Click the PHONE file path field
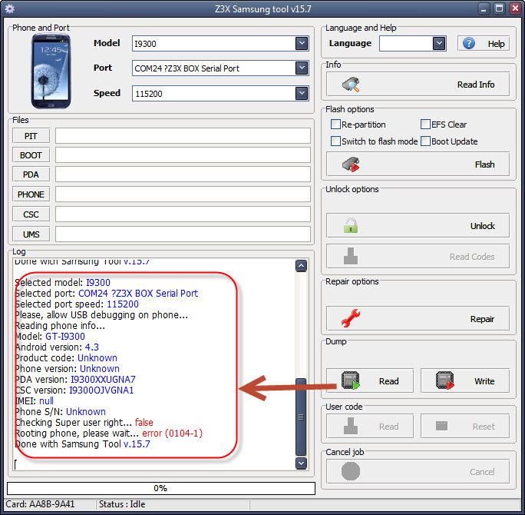This screenshot has width=525, height=515. [183, 194]
